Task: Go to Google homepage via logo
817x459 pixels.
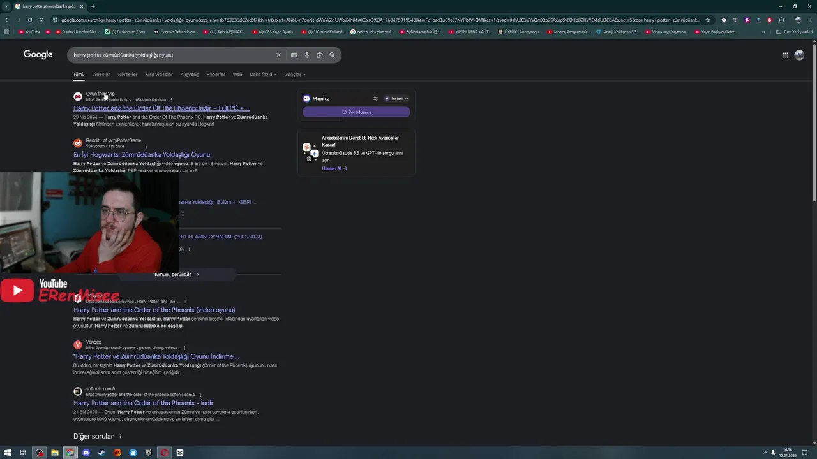Action: 38,55
